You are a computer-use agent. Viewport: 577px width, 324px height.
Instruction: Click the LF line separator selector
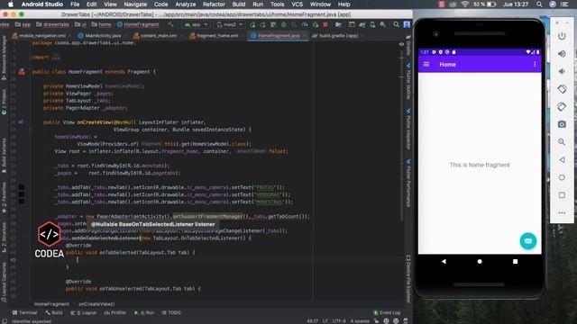(x=325, y=321)
